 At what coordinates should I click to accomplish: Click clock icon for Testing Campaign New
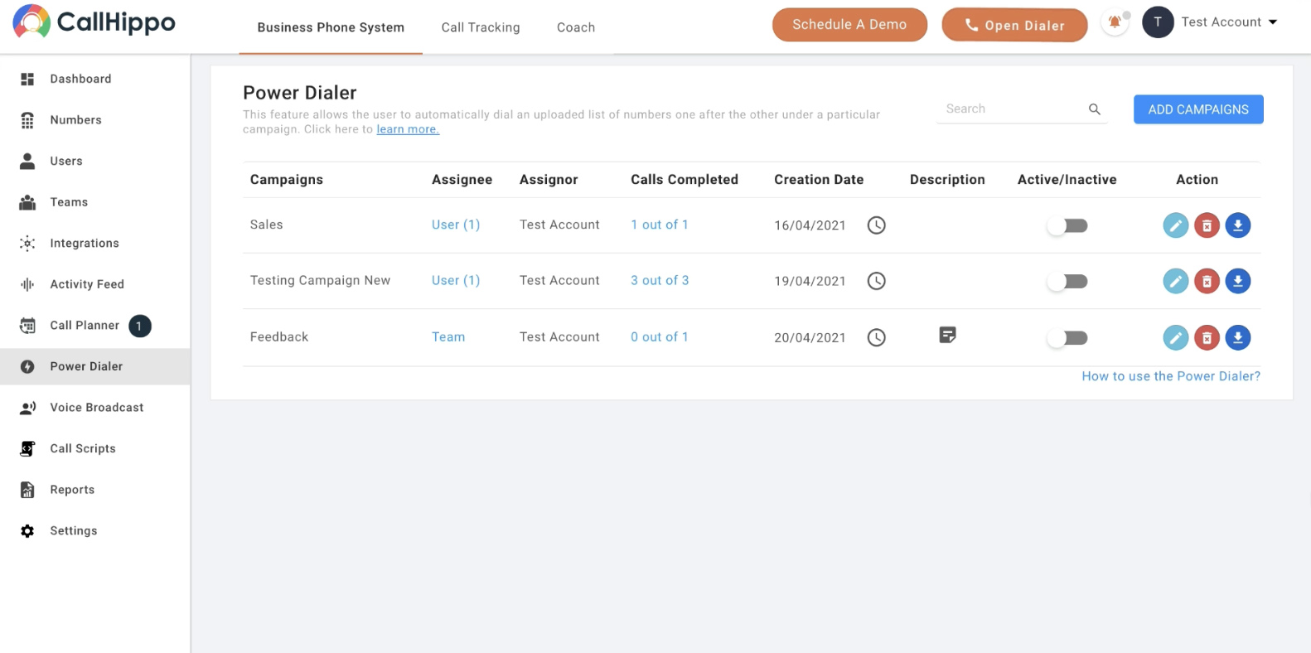tap(876, 281)
